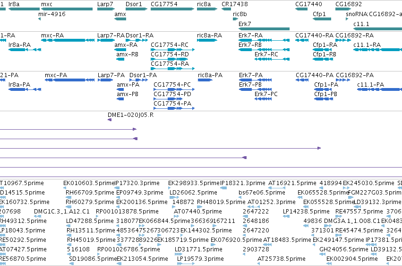Click the mxc gene bar in the top track

click(x=67, y=9)
